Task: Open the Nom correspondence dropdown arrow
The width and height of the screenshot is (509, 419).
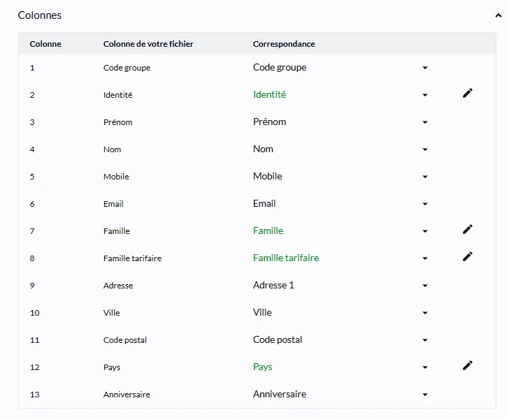Action: tap(425, 149)
